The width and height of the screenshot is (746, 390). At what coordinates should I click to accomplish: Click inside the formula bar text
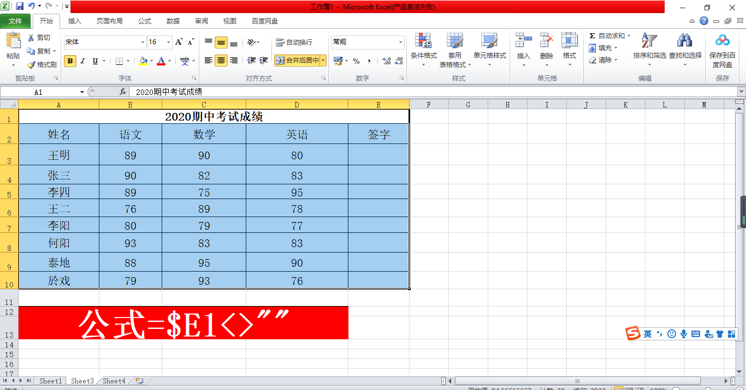click(433, 92)
